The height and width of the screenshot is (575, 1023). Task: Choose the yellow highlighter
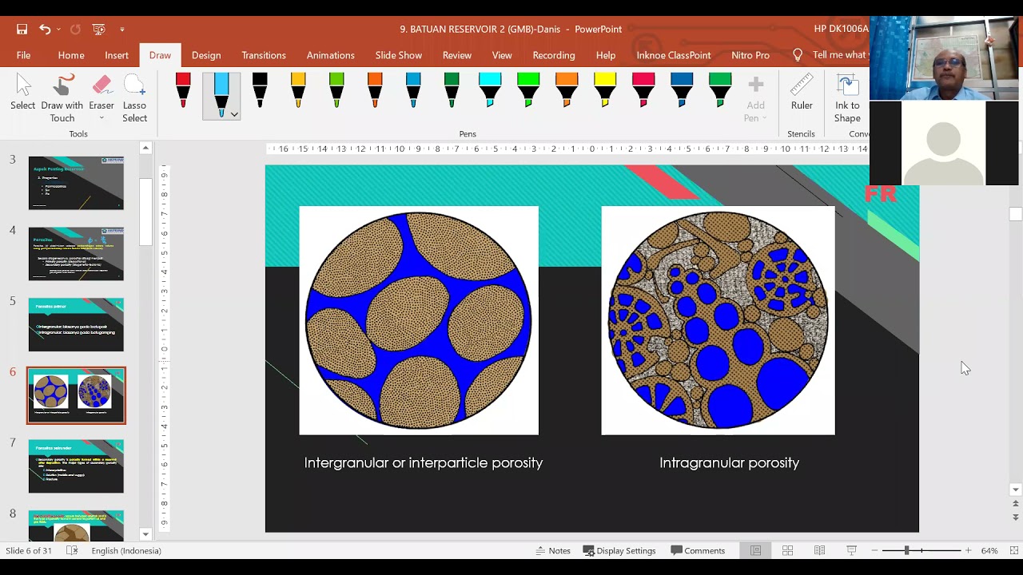(605, 90)
